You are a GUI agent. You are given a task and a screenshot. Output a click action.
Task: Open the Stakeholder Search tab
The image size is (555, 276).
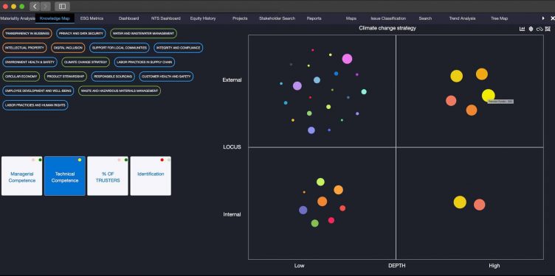277,18
